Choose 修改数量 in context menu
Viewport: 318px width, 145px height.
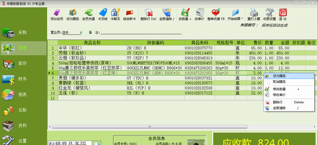(289, 89)
